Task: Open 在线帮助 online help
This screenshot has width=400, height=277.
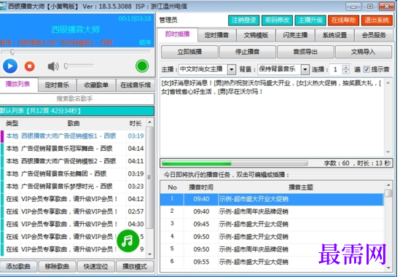Action: tap(344, 20)
